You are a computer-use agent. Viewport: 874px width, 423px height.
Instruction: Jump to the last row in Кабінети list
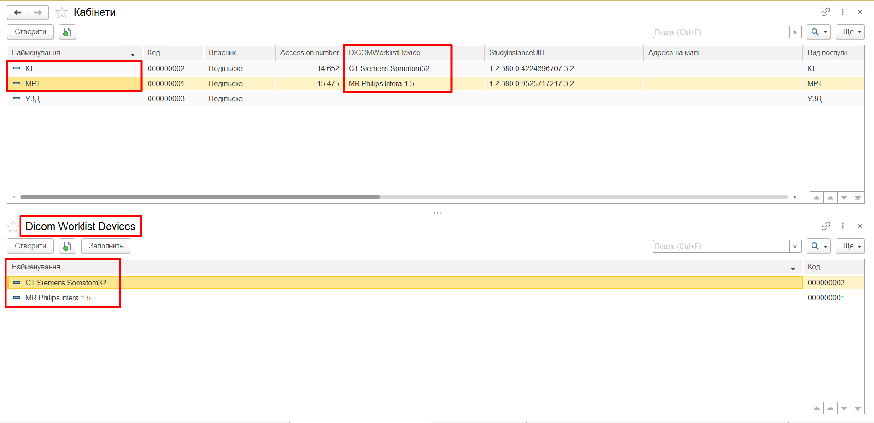[858, 198]
